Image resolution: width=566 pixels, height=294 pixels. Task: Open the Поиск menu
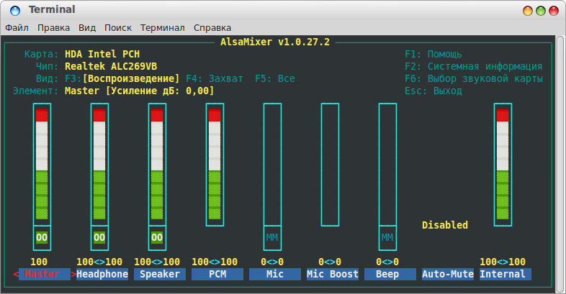[118, 28]
